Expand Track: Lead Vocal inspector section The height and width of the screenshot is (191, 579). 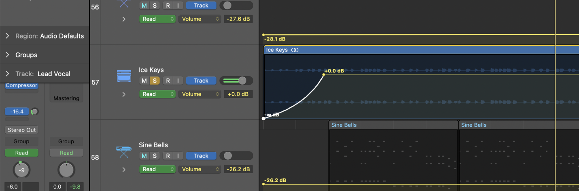pyautogui.click(x=7, y=74)
